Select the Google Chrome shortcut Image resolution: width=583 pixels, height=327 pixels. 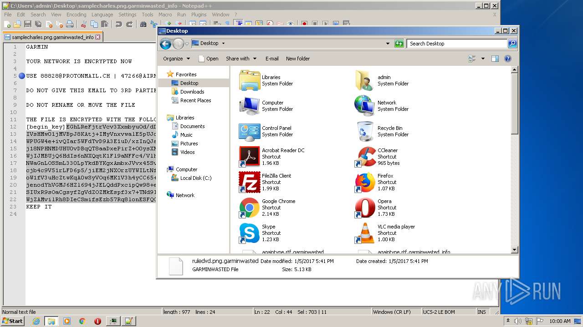[250, 208]
